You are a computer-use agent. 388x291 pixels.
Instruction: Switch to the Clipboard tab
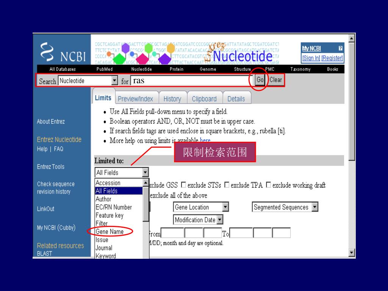(x=204, y=99)
